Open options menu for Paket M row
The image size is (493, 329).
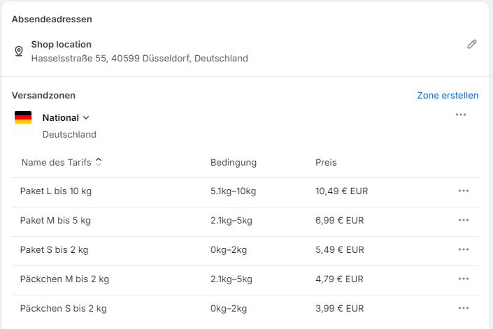tap(463, 220)
